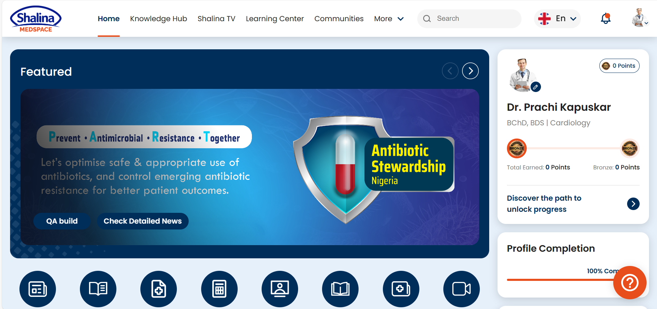Open the newspaper icon shortcut
The height and width of the screenshot is (309, 657).
click(38, 289)
